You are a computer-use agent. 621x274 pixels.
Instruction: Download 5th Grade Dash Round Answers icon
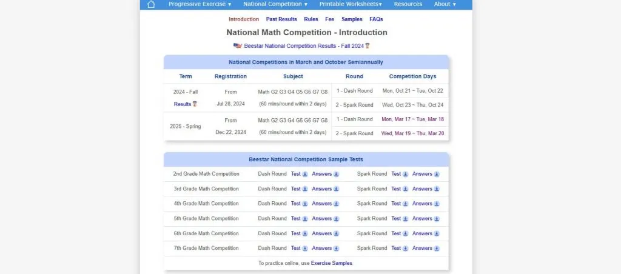pos(336,219)
